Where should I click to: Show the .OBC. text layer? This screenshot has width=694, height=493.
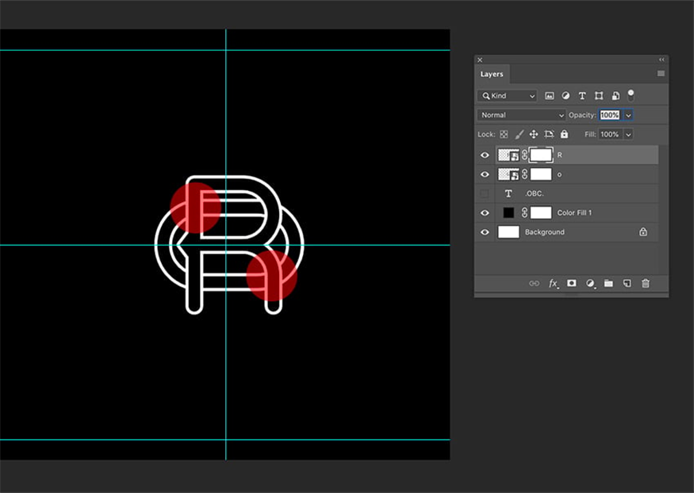click(485, 193)
